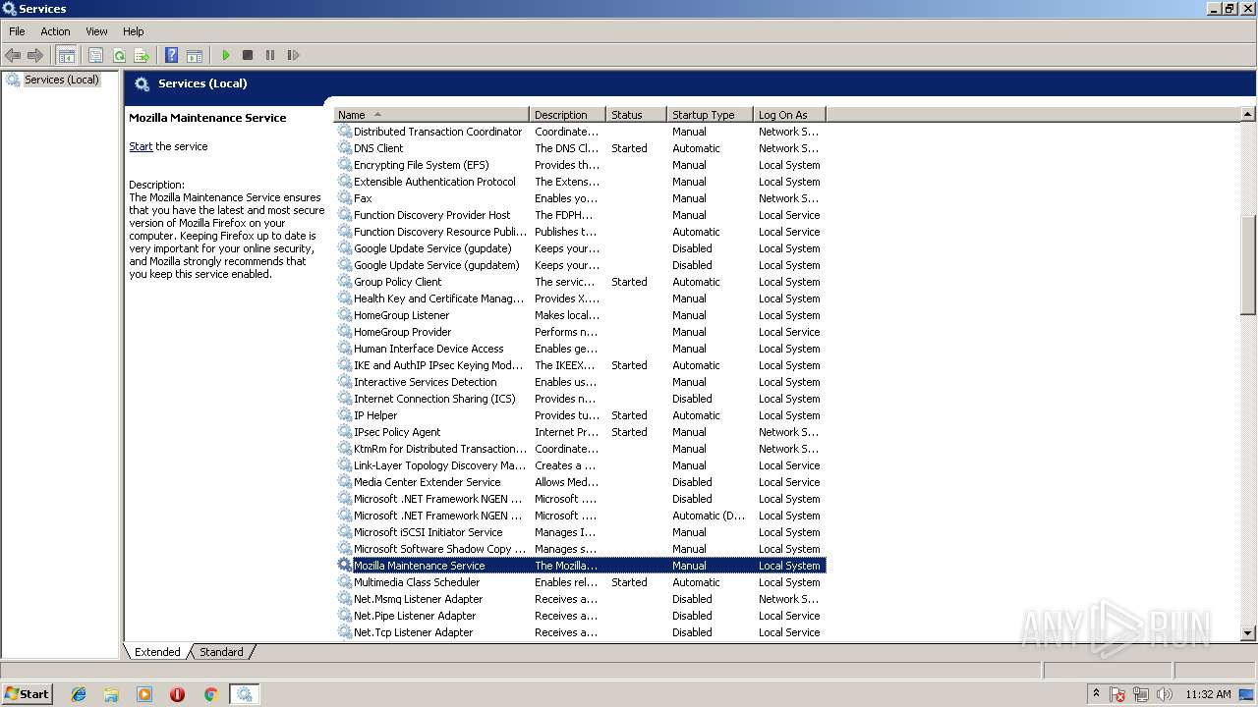Select the Group Policy Client service

point(580,282)
